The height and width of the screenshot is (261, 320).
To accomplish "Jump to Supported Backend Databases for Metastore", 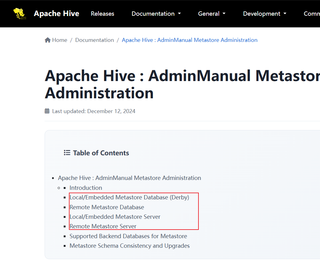I will click(128, 236).
